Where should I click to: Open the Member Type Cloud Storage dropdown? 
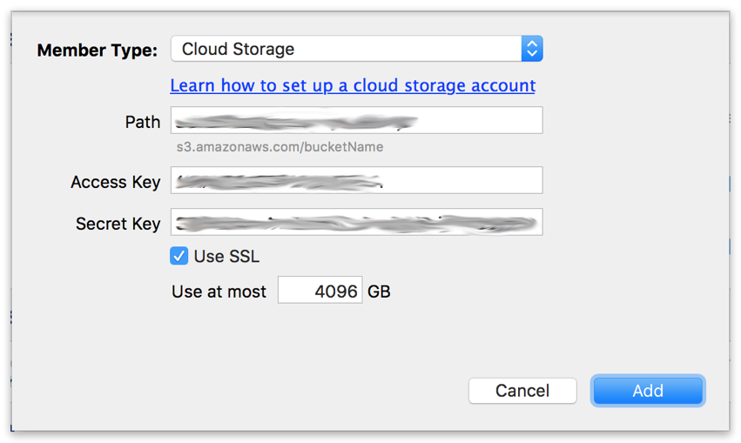(x=347, y=50)
